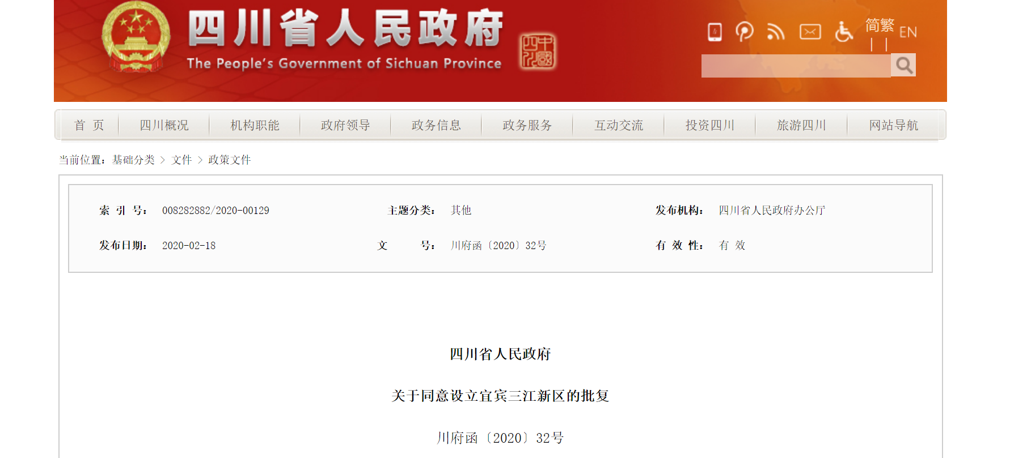Switch language to EN
This screenshot has width=1010, height=458.
click(907, 32)
